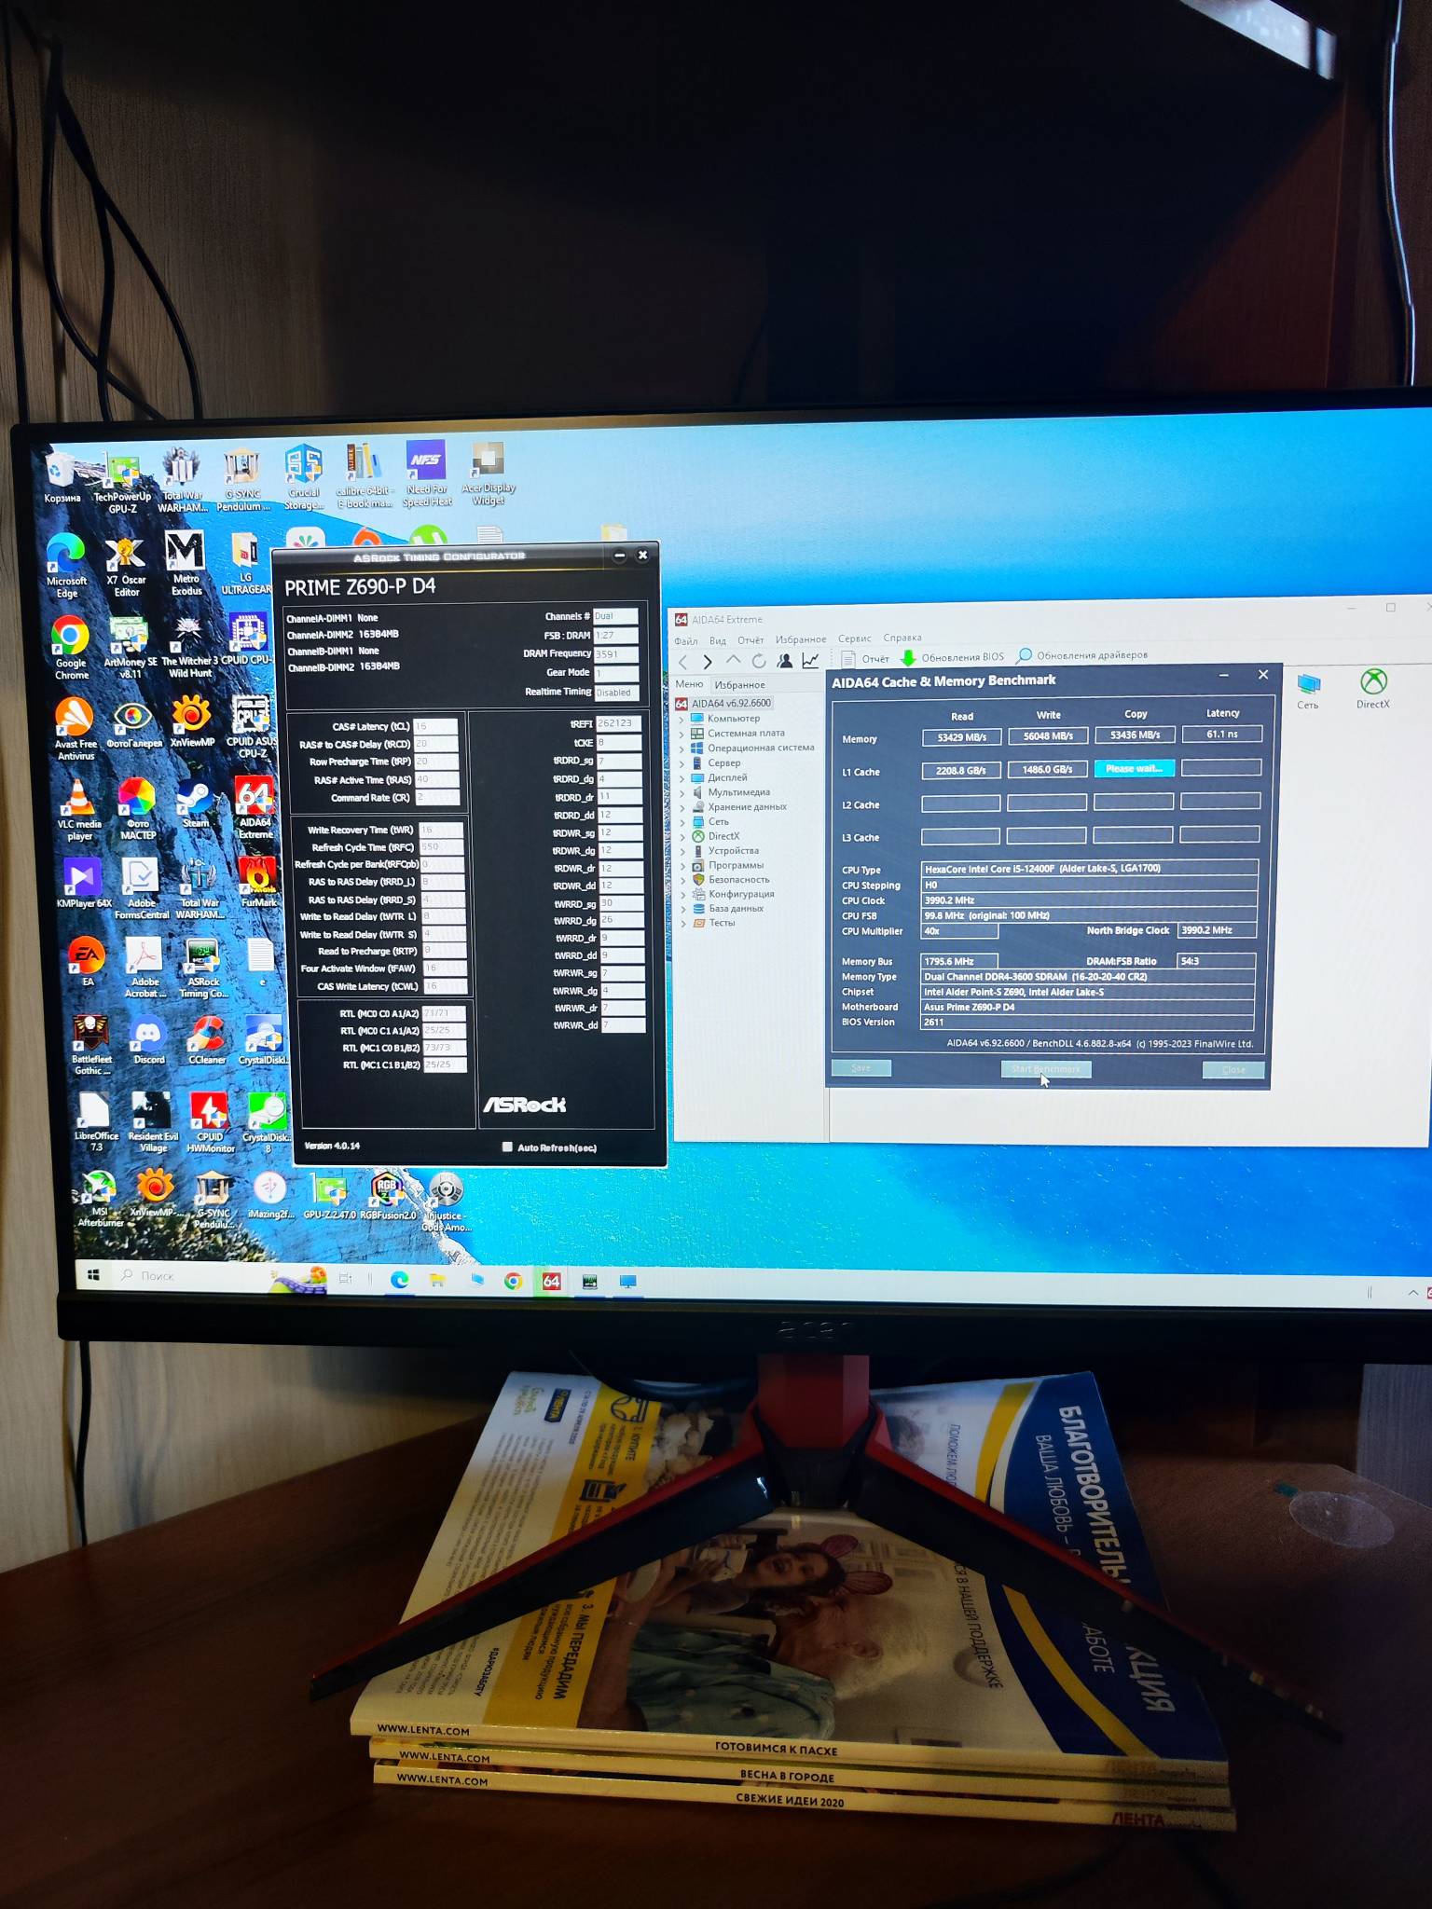Viewport: 1432px width, 1909px height.
Task: Click the Memory Read value 53429 MB/s
Action: [961, 737]
